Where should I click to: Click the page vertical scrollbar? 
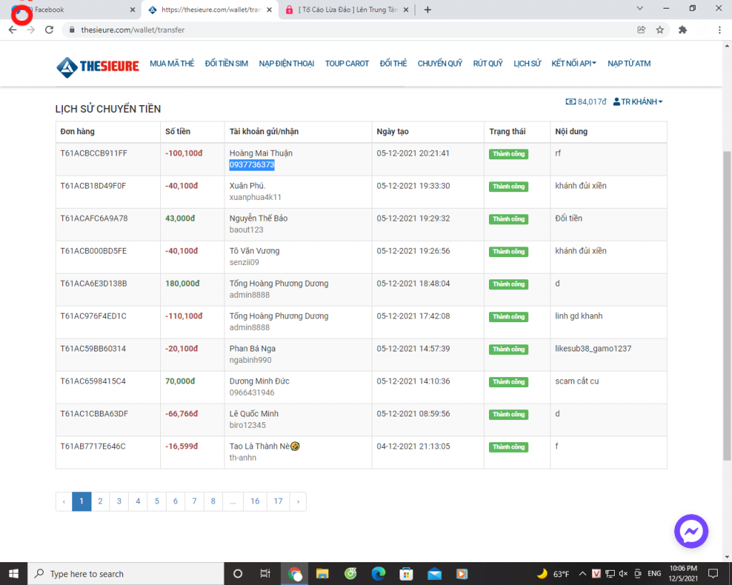[x=727, y=305]
